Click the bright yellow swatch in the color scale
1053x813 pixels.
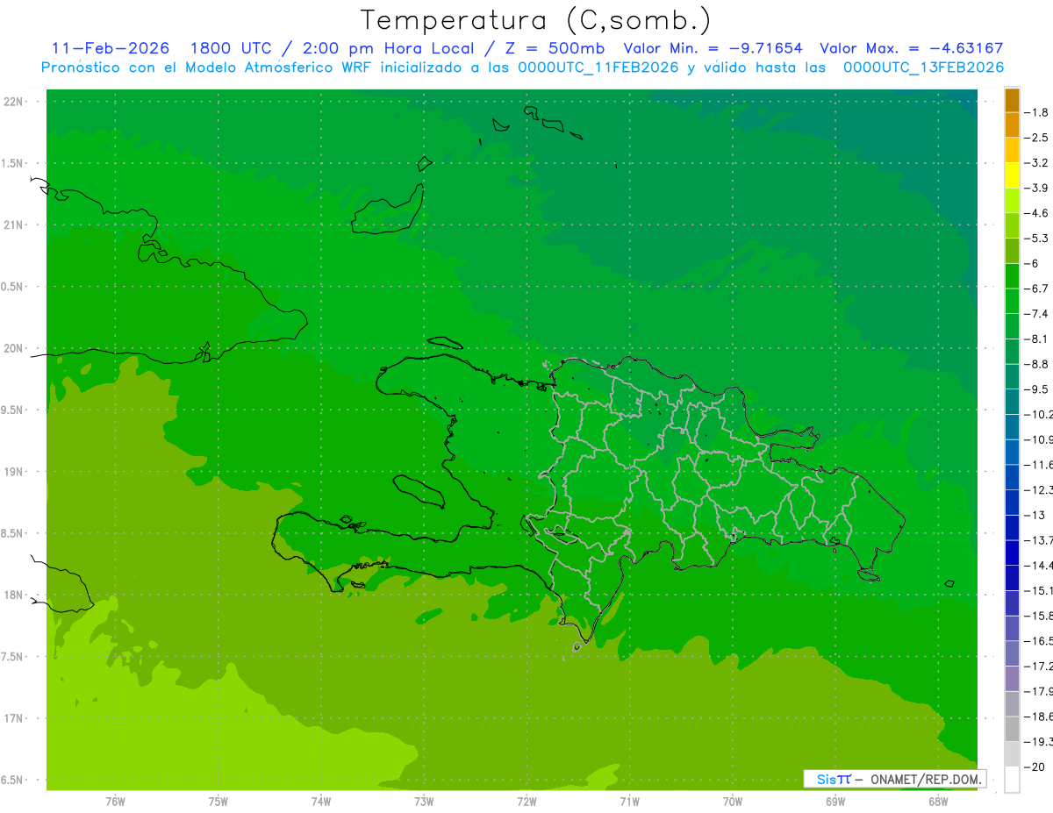pyautogui.click(x=1012, y=175)
